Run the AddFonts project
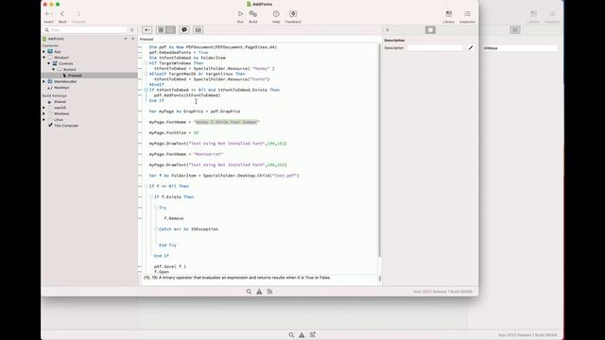Screen dimensions: 605x340 (x=240, y=16)
